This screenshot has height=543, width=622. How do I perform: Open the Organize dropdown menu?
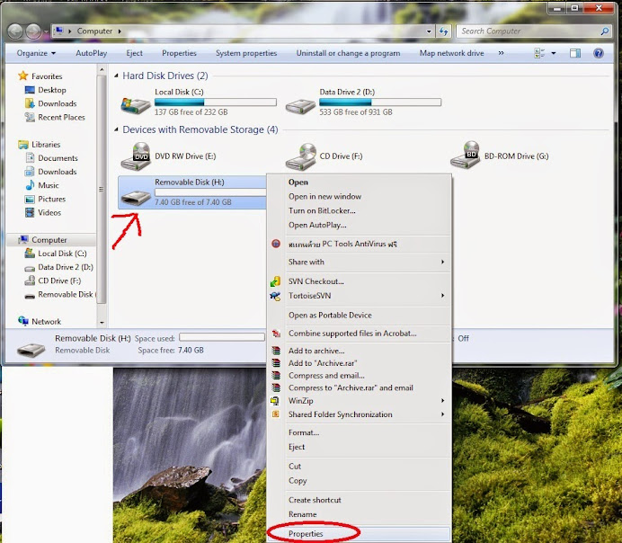36,53
